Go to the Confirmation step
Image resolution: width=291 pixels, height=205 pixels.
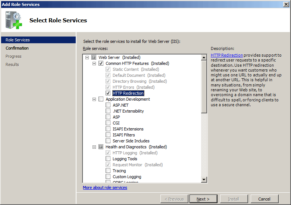[x=17, y=48]
